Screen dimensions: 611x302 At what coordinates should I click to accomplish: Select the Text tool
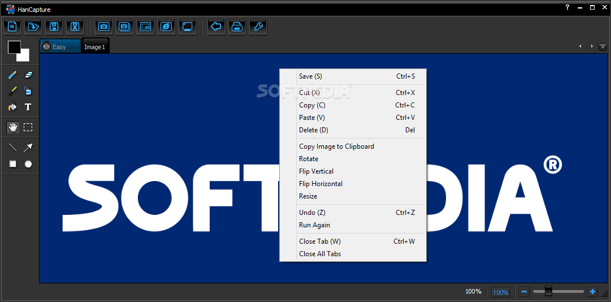(x=28, y=107)
